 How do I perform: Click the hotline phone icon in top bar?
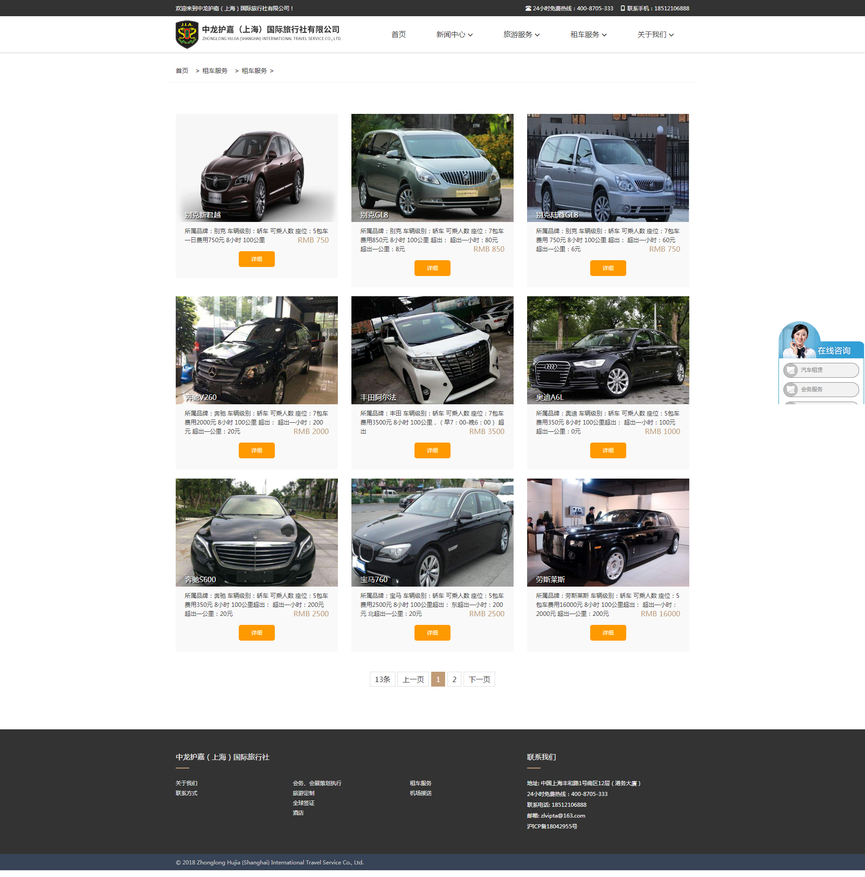528,8
